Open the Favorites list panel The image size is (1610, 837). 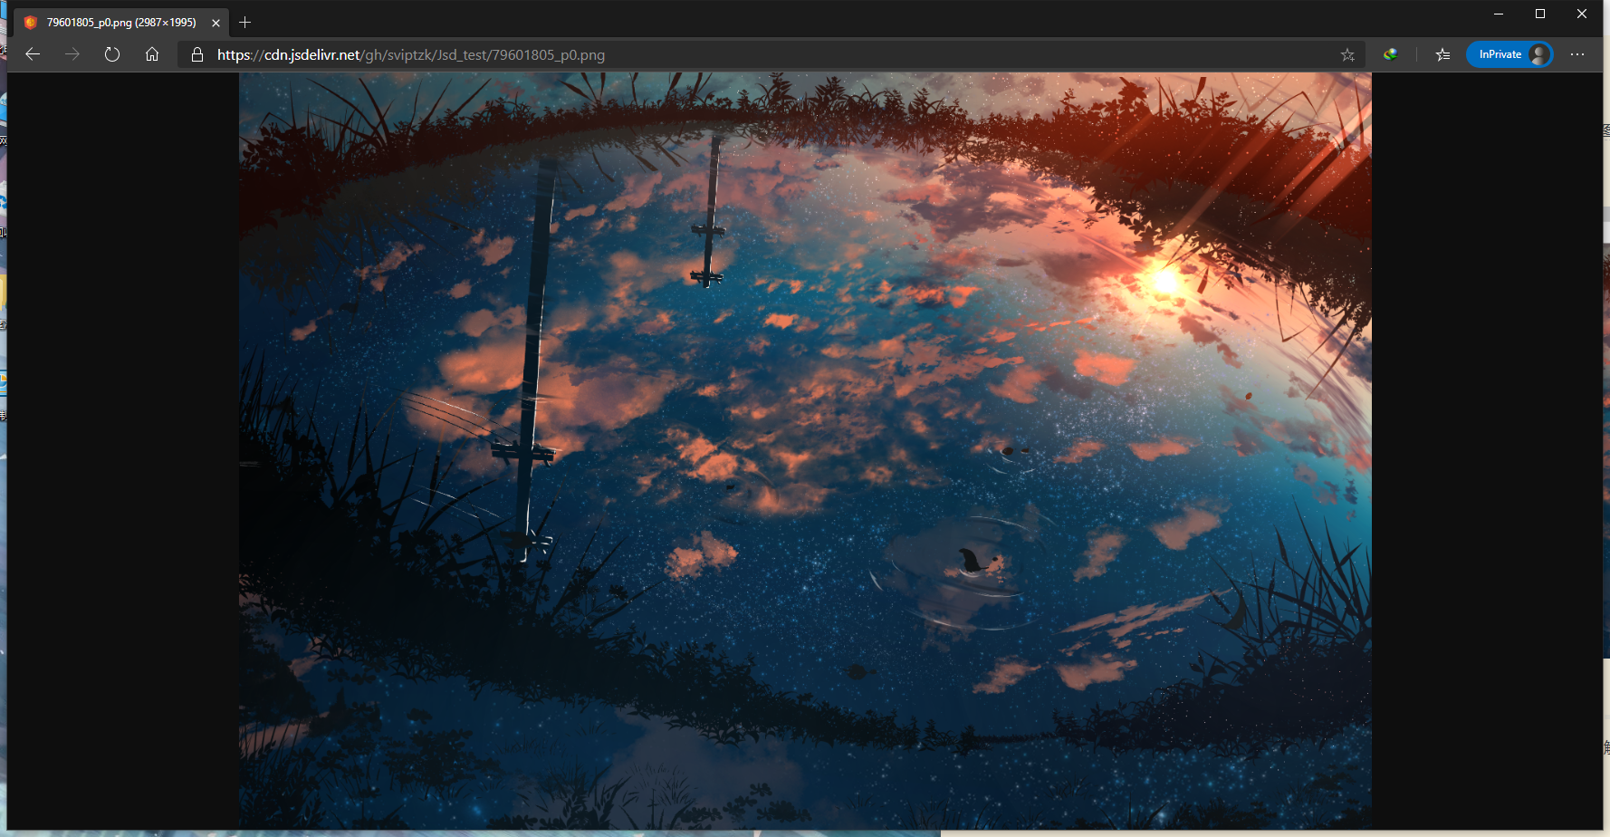point(1442,54)
